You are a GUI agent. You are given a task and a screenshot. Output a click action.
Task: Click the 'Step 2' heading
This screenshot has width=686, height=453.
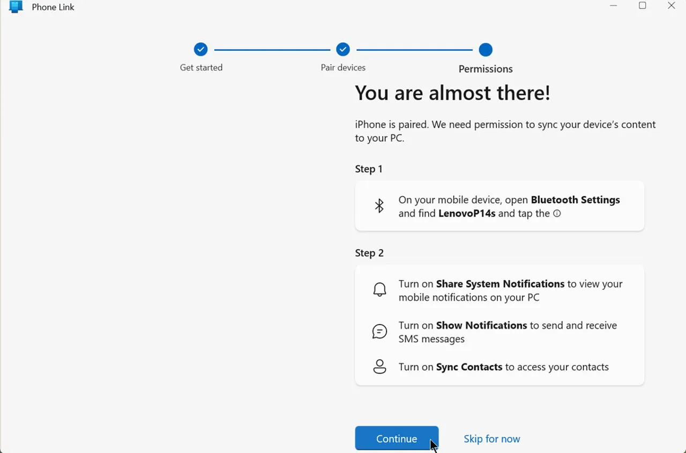point(369,253)
